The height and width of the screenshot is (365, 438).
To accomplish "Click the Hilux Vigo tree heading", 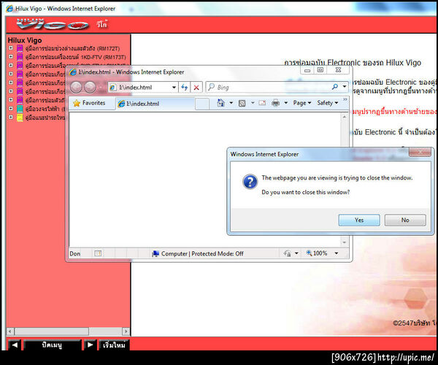I will (x=25, y=40).
